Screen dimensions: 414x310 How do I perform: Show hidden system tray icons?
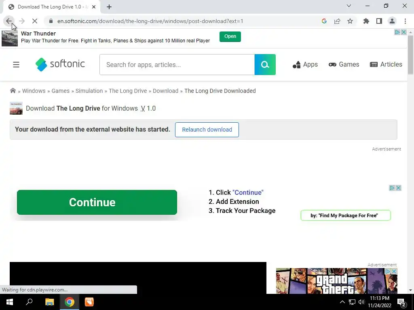point(342,302)
